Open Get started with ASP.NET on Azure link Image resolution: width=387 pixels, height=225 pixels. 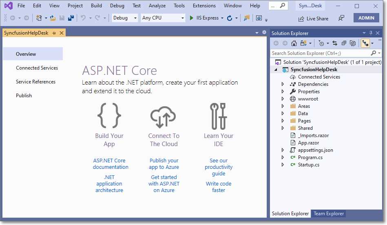pyautogui.click(x=164, y=183)
